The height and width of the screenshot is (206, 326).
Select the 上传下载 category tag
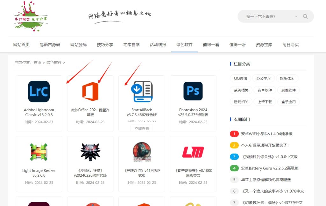click(x=265, y=102)
